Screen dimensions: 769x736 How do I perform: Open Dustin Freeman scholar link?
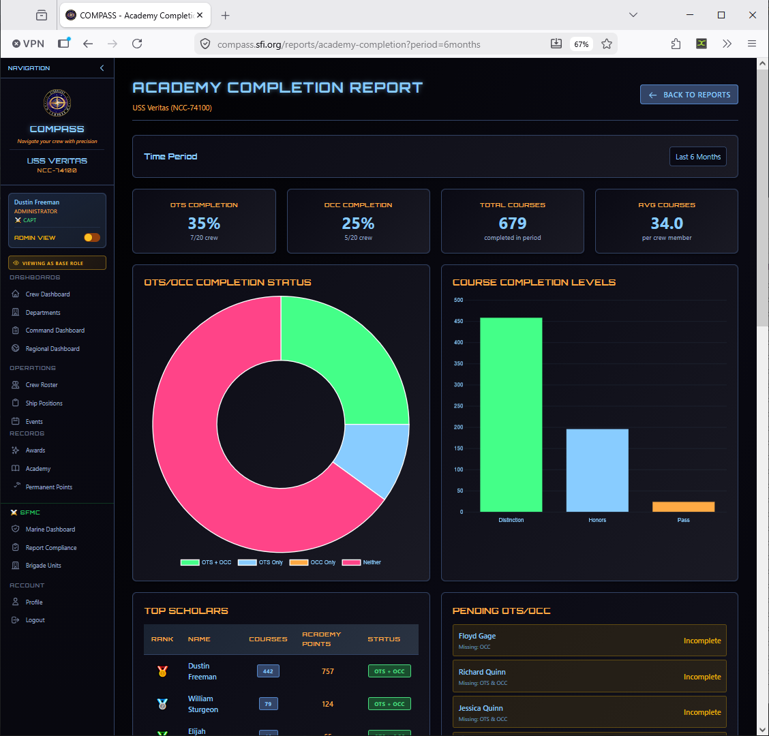point(202,671)
